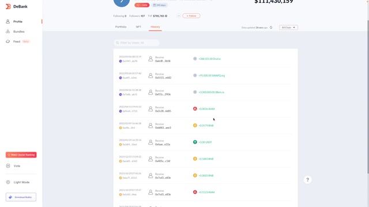Toggle Light Mode
Image resolution: width=369 pixels, height=207 pixels.
click(21, 182)
